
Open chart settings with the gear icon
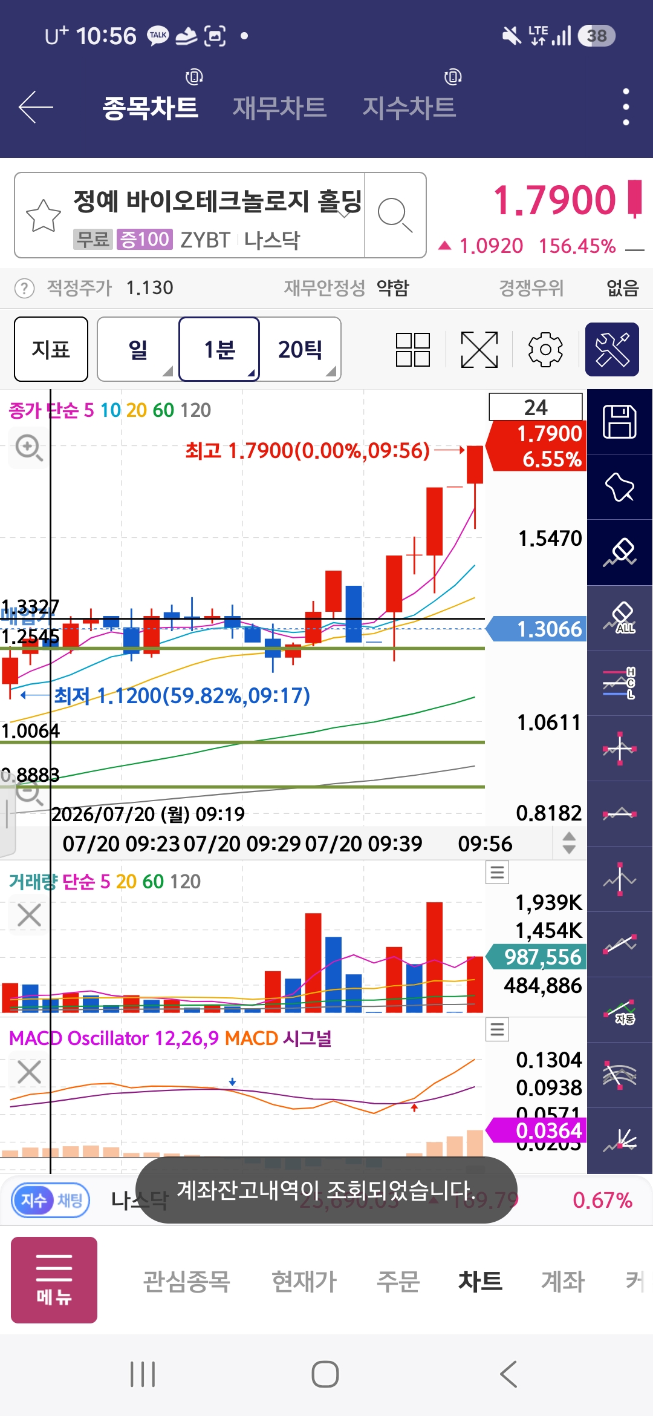(545, 350)
